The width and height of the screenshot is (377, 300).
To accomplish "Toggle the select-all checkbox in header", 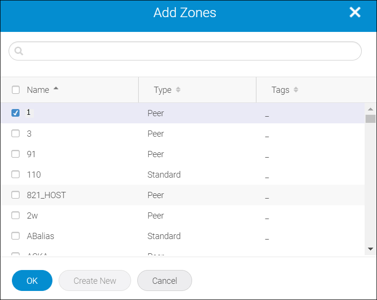I will pyautogui.click(x=16, y=90).
